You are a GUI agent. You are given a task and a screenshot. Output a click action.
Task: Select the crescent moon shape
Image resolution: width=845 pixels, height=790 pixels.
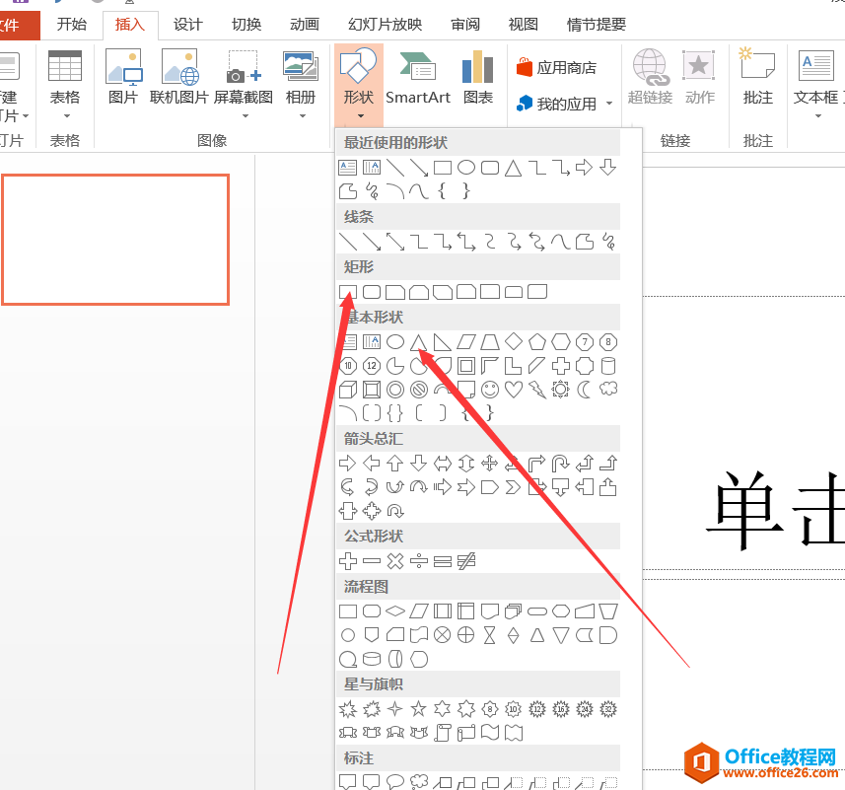(582, 389)
